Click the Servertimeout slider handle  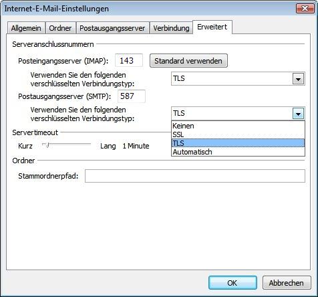pyautogui.click(x=47, y=145)
